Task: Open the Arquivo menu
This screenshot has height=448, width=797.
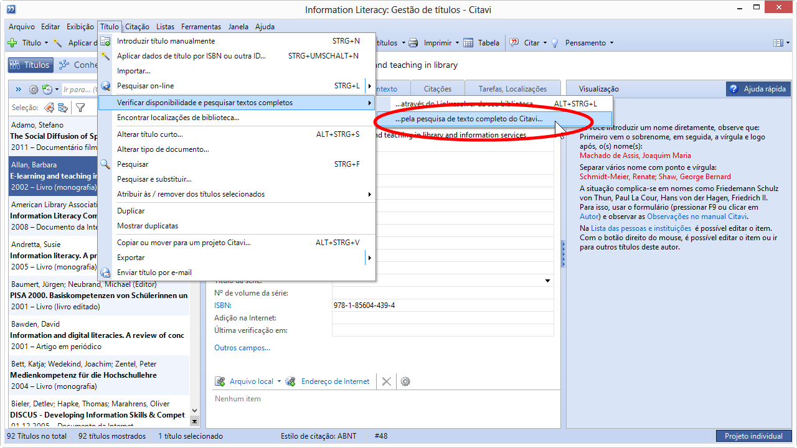Action: click(22, 27)
